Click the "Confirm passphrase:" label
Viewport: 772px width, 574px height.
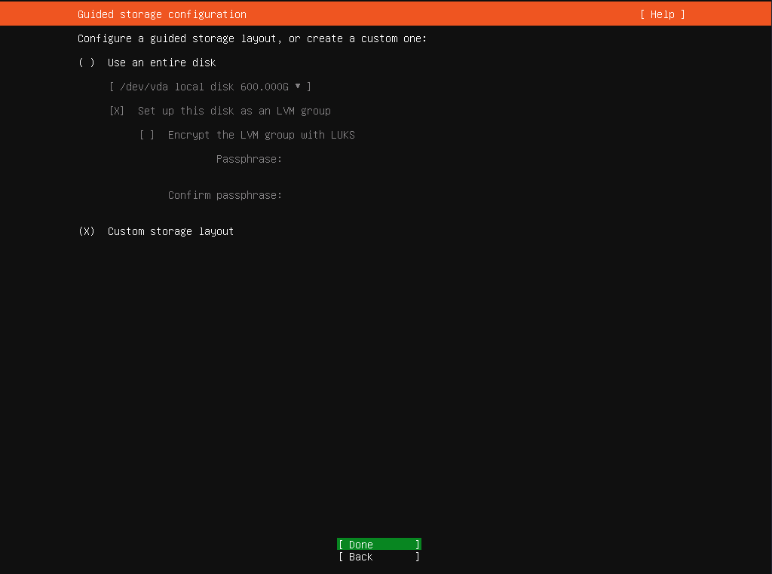225,195
